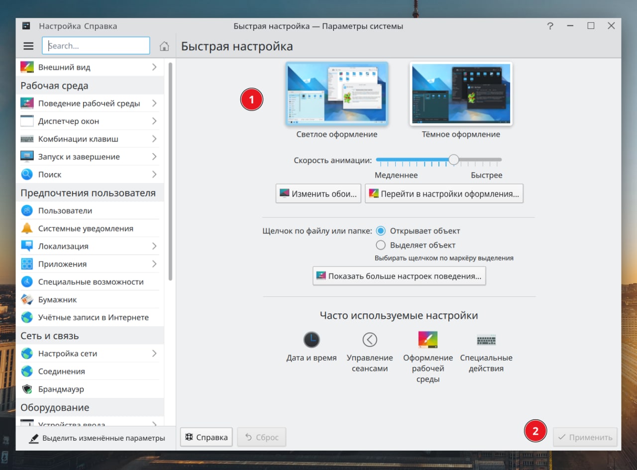Click the Системные уведомления bell icon

tap(27, 228)
